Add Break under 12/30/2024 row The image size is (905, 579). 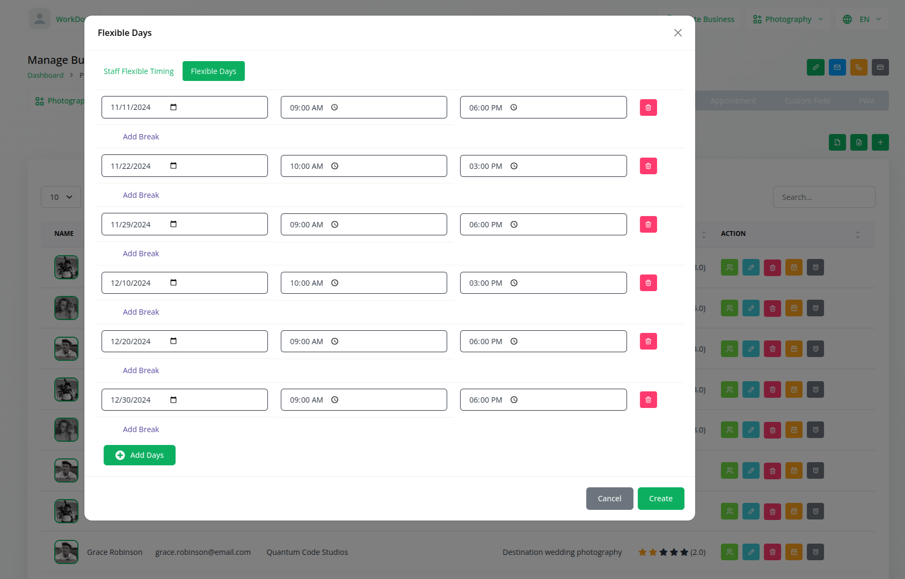tap(141, 429)
